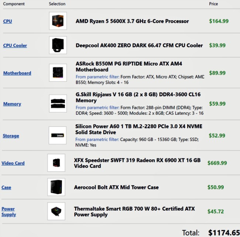Click the ASRock B550M motherboard thumbnail
240x237 pixels.
pos(58,73)
